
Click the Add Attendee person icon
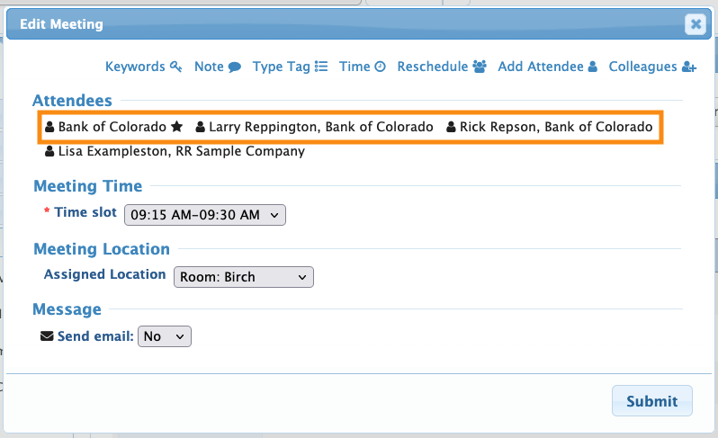click(593, 67)
